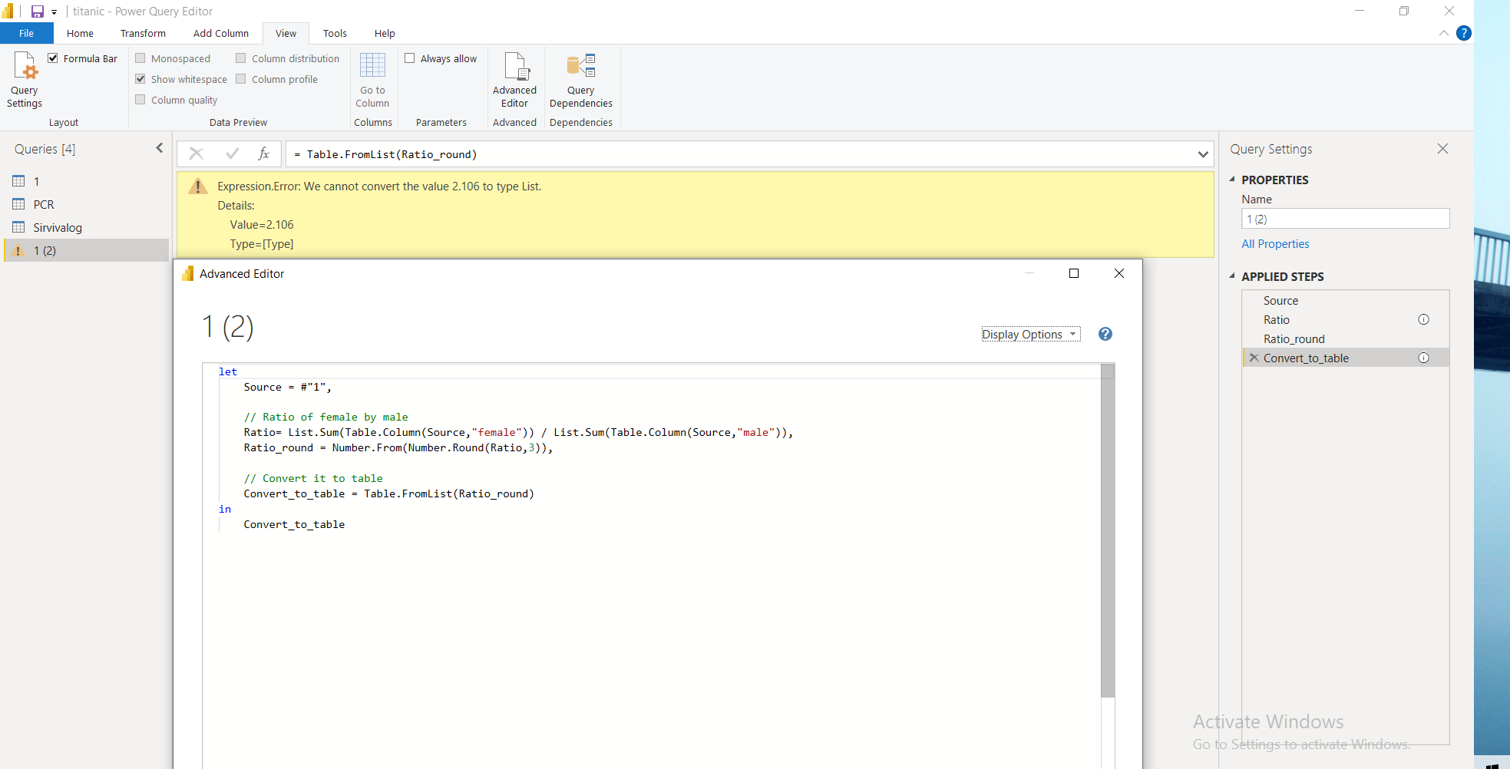The height and width of the screenshot is (769, 1510).
Task: Open help icon in ribbon corner
Action: pos(1464,33)
